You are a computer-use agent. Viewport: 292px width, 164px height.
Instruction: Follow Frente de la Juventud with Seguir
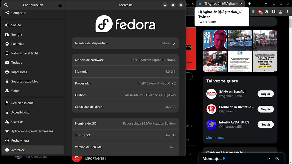pyautogui.click(x=265, y=109)
